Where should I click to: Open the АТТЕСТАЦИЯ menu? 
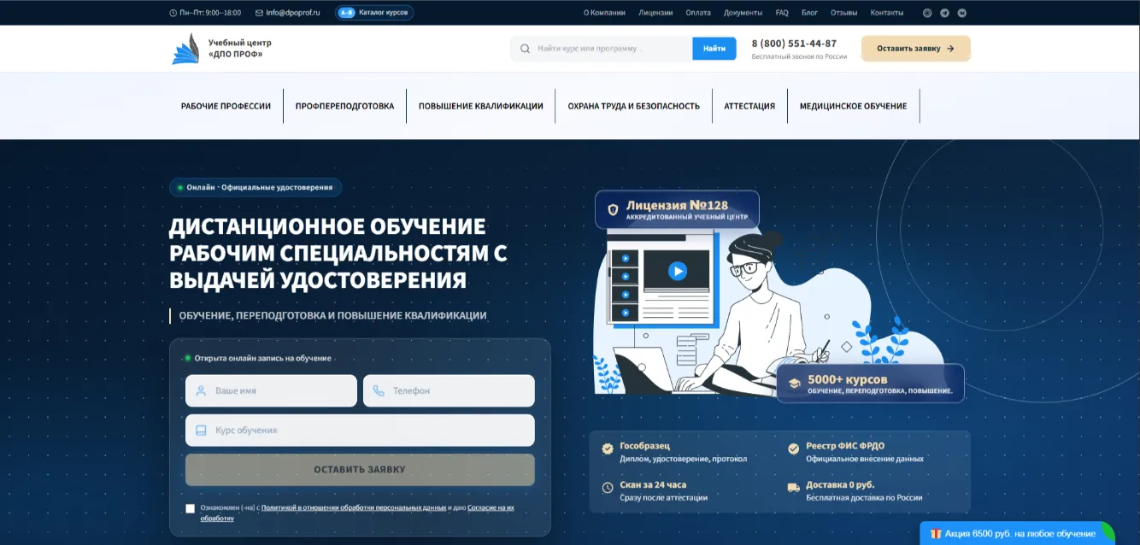pyautogui.click(x=749, y=106)
